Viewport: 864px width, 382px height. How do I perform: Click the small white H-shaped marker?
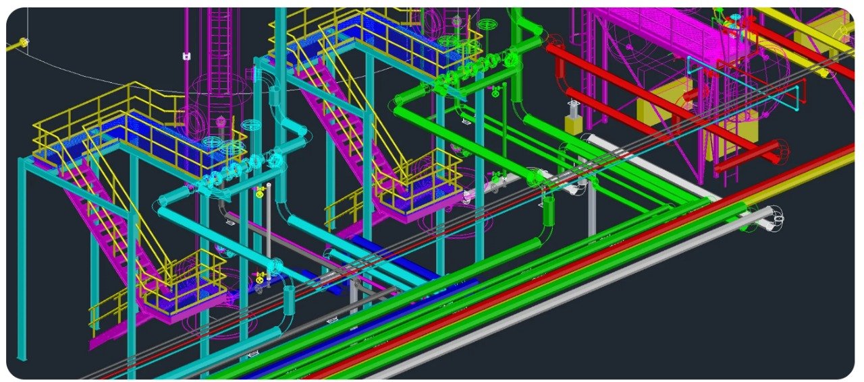coord(186,57)
